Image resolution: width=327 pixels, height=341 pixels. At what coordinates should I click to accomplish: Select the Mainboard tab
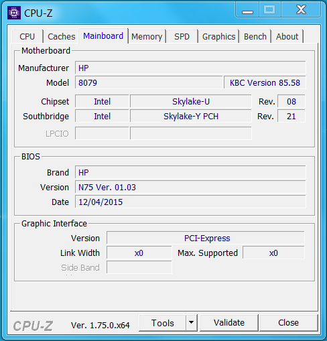tap(103, 36)
